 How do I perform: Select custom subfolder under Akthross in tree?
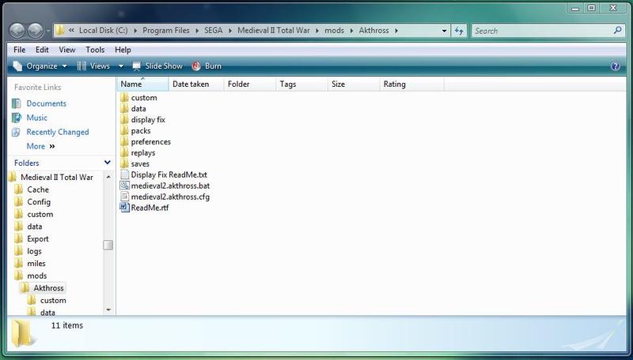click(x=52, y=301)
